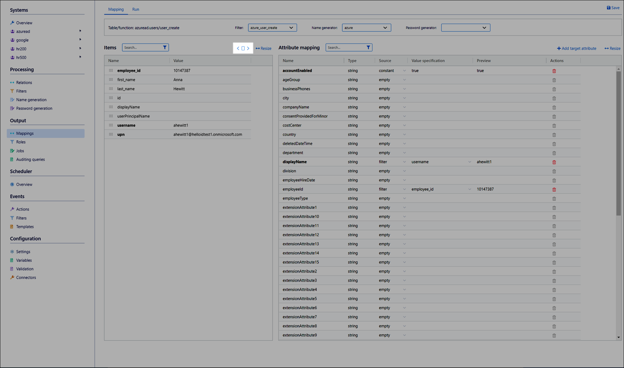Expand the azuread system tree item
Viewport: 624px width, 368px height.
point(80,31)
